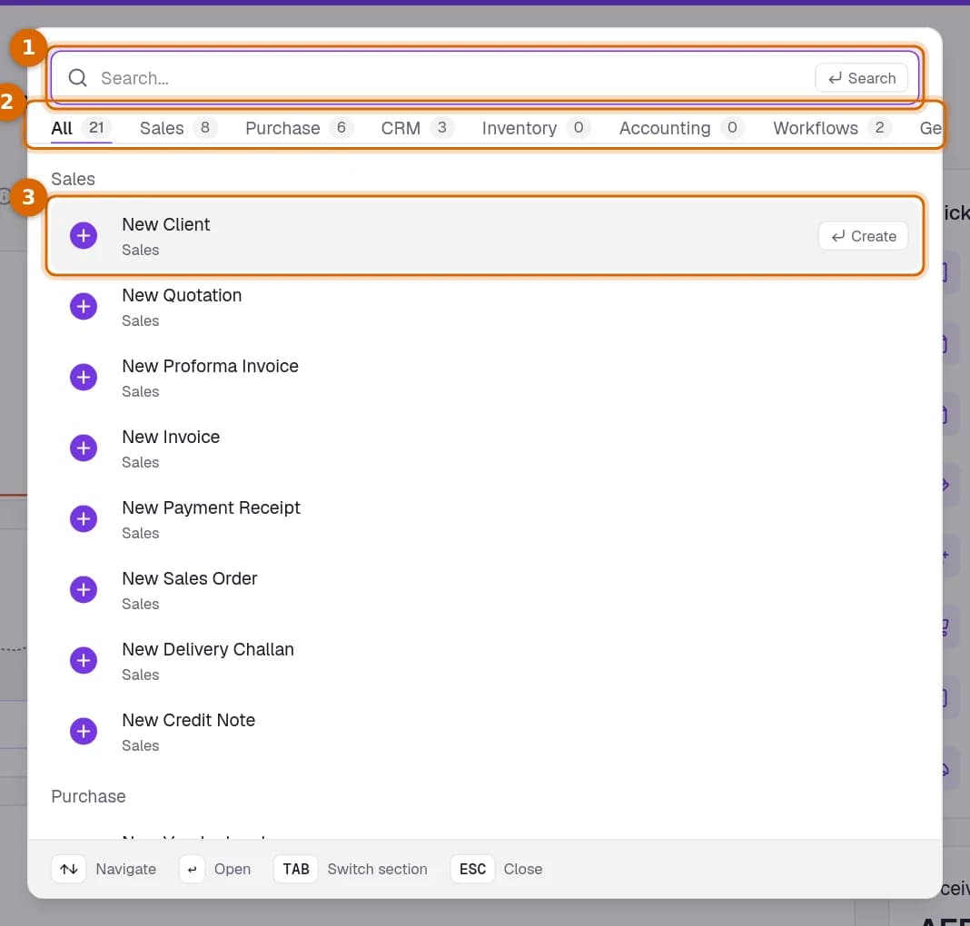Switch to the CRM tab

pos(417,128)
